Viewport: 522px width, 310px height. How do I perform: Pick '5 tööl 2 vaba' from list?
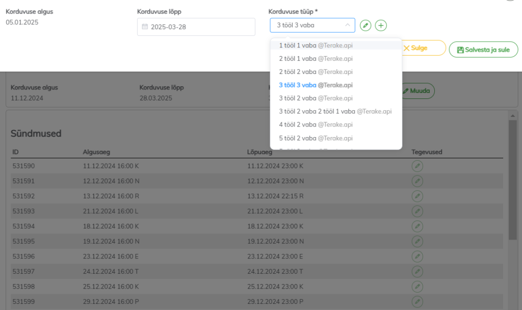[316, 138]
